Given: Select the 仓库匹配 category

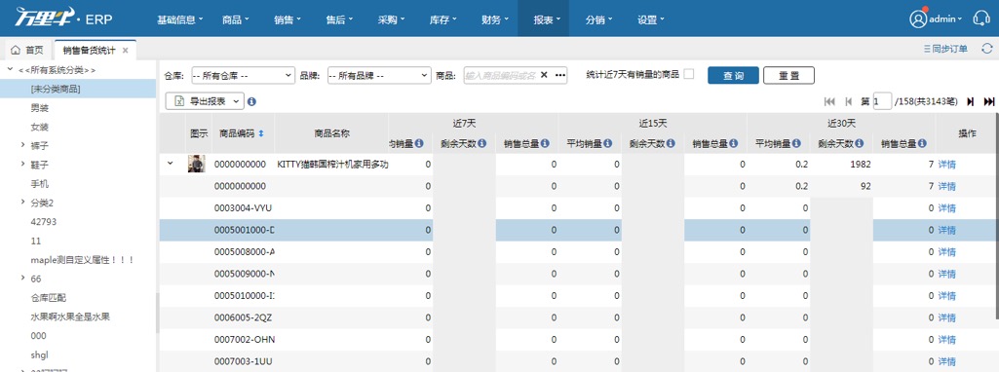Looking at the screenshot, I should click(x=49, y=297).
